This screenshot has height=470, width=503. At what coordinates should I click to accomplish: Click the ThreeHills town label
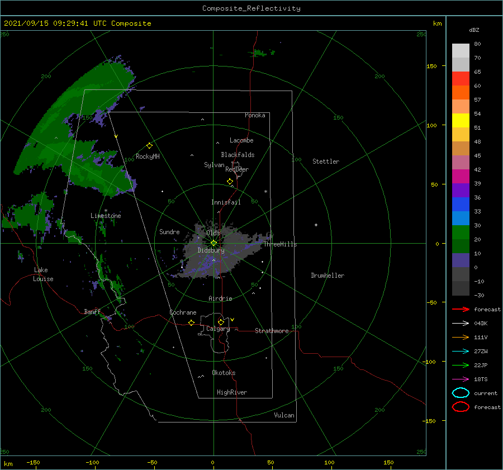(281, 244)
